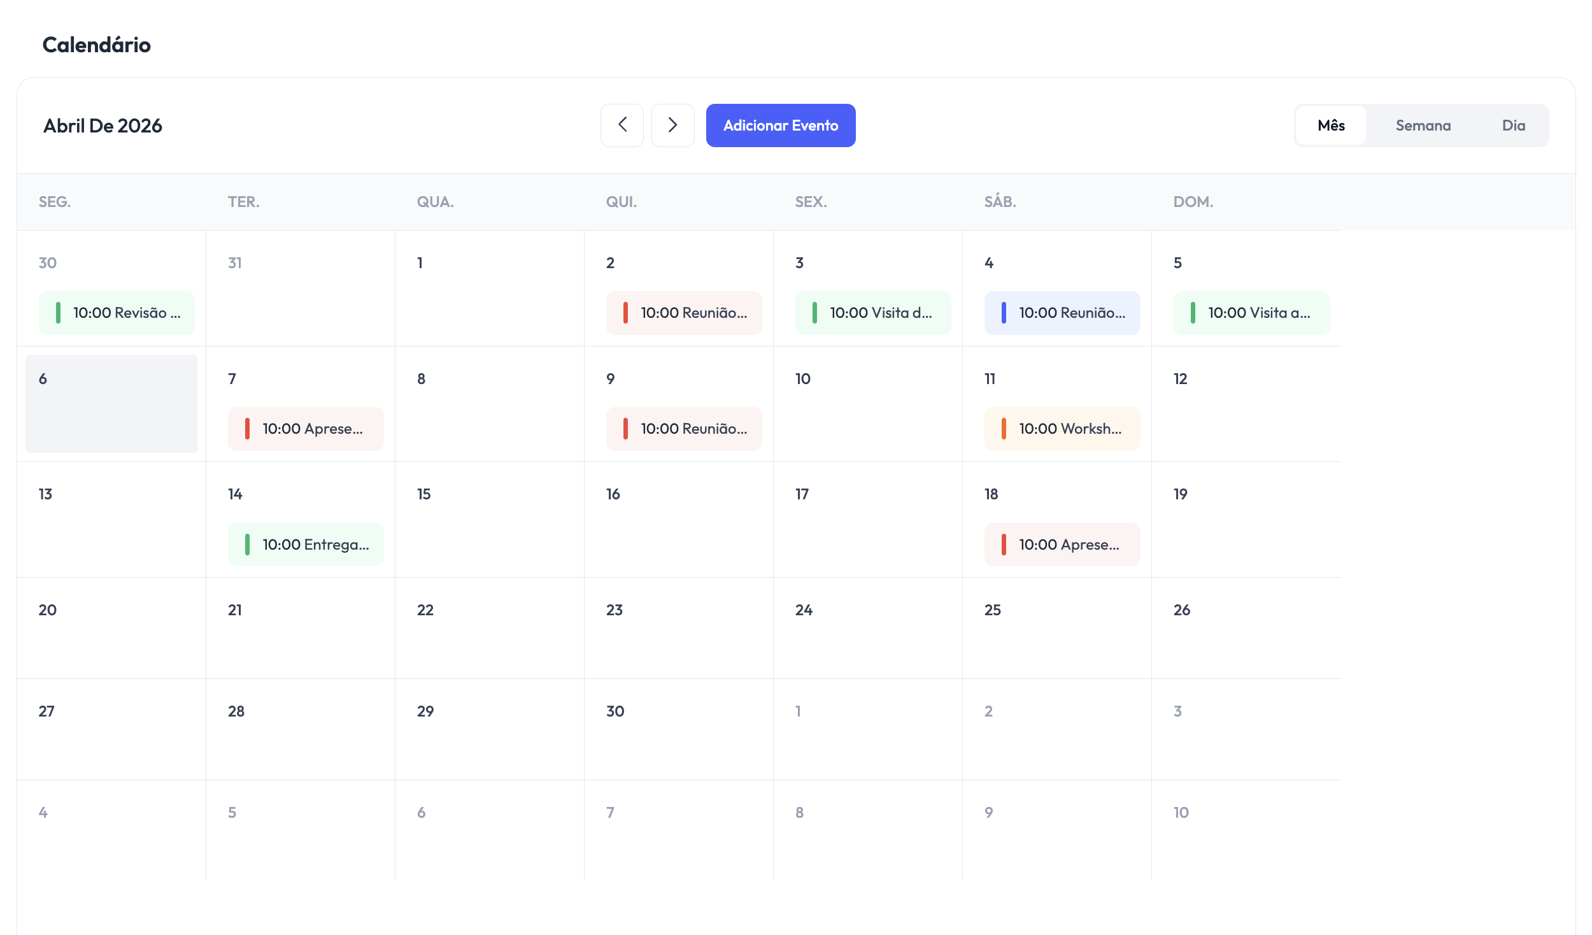Click the next month chevron arrow
1592x935 pixels.
coord(673,125)
